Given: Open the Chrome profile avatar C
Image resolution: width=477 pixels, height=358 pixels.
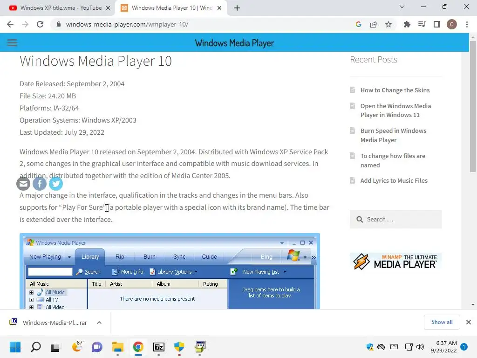Looking at the screenshot, I should pyautogui.click(x=452, y=24).
